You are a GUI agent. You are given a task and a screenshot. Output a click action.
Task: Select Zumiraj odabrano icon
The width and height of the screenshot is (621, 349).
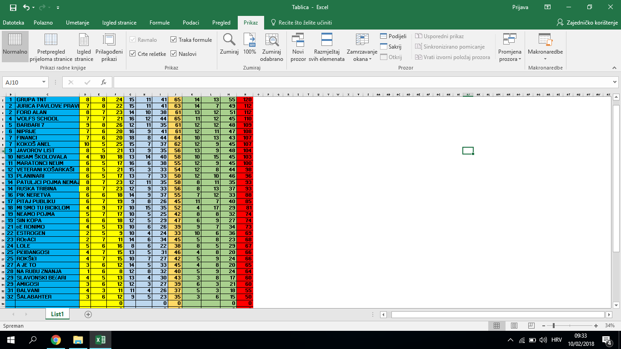click(272, 41)
